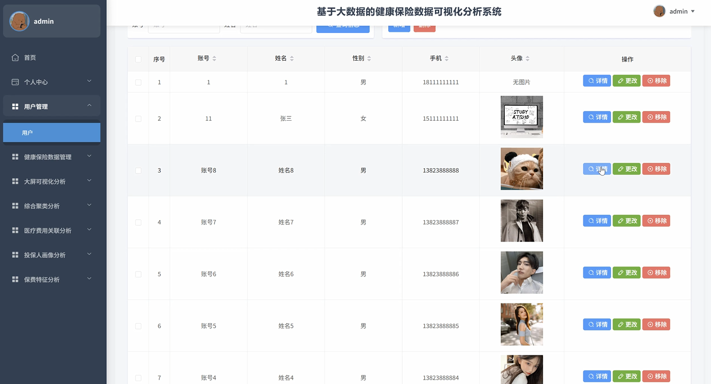
Task: Sort the table by the 账号 column sort icon
Action: pyautogui.click(x=215, y=58)
